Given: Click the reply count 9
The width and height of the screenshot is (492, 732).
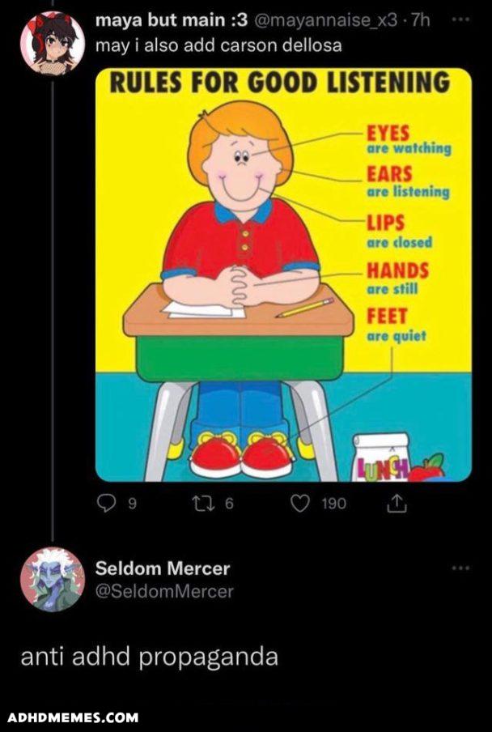Looking at the screenshot, I should coord(133,504).
